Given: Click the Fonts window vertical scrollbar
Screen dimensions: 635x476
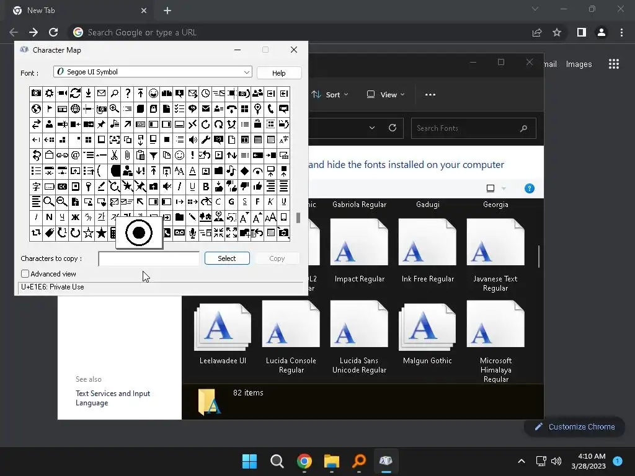Looking at the screenshot, I should click(x=539, y=256).
